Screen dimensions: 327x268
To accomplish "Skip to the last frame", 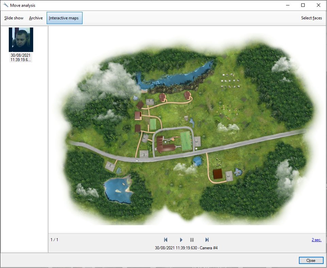I will [207, 240].
